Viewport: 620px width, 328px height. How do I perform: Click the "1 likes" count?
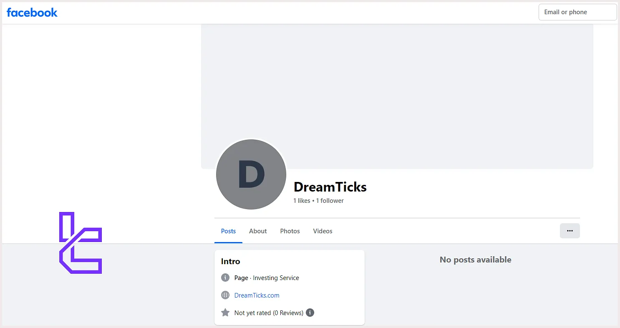tap(302, 201)
